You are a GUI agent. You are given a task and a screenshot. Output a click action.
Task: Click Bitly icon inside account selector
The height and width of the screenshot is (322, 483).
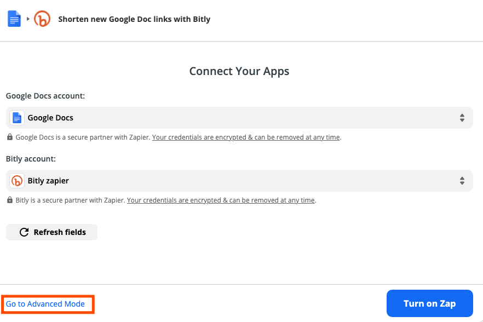coord(17,181)
